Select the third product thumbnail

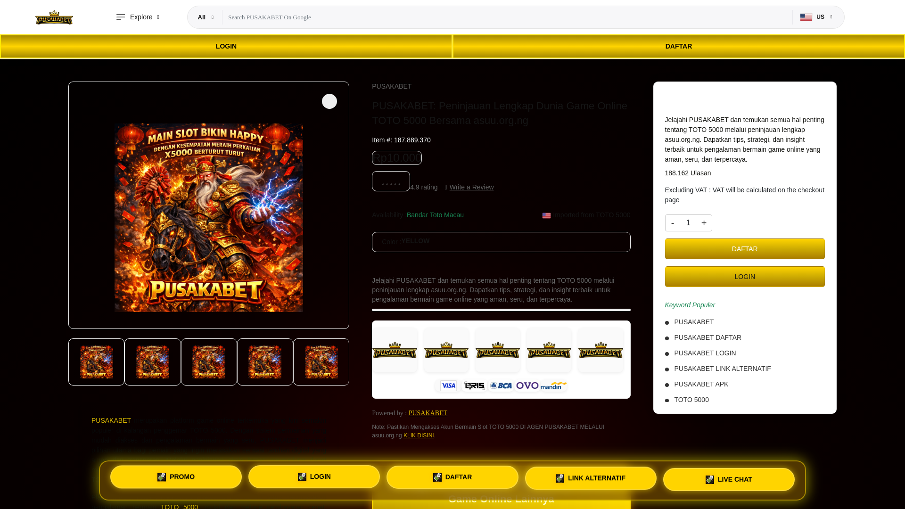click(209, 362)
